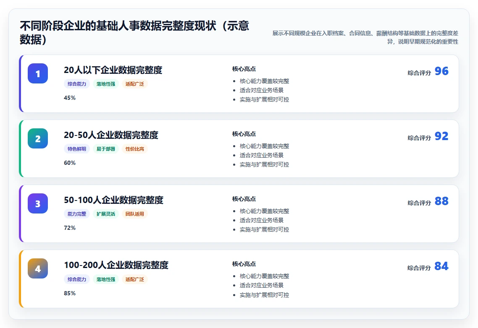Click the 60% value
Screen dimensions: 478x328
70,163
